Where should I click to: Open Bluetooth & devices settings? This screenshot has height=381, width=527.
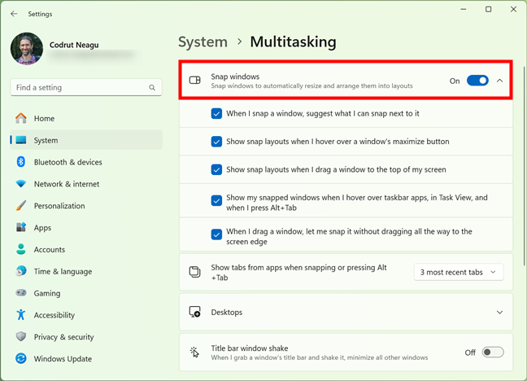click(86, 162)
